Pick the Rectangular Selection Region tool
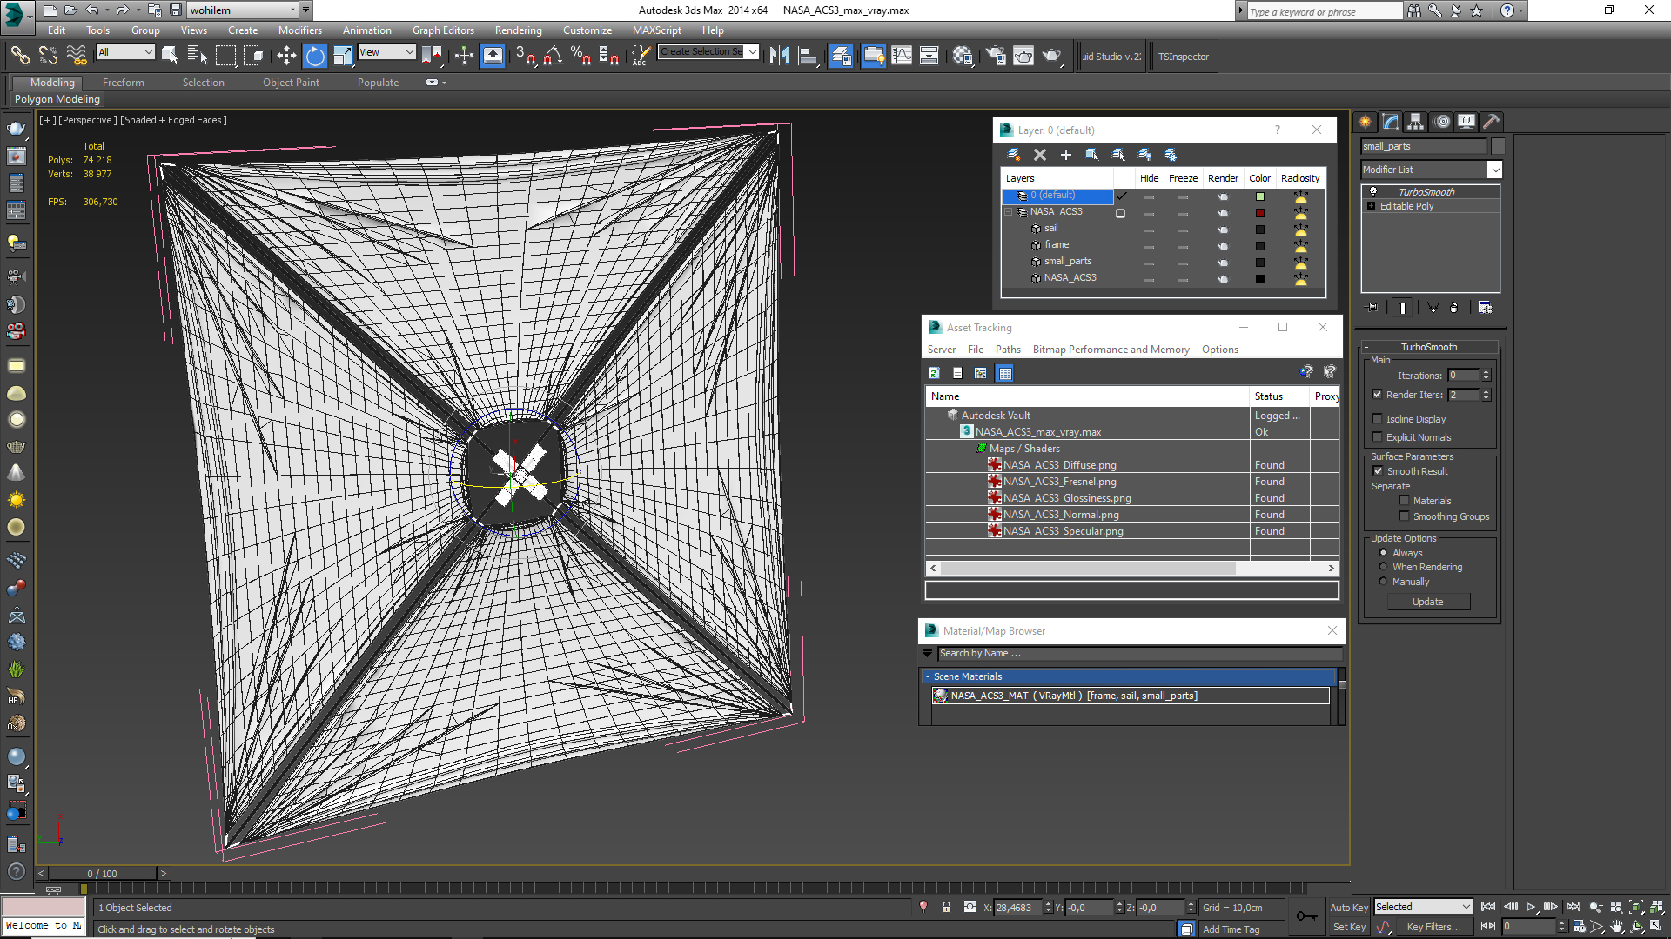 pos(225,56)
